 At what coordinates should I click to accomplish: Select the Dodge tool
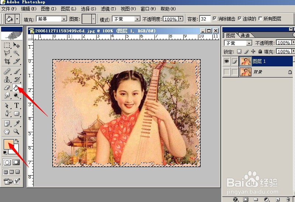(x=16, y=95)
